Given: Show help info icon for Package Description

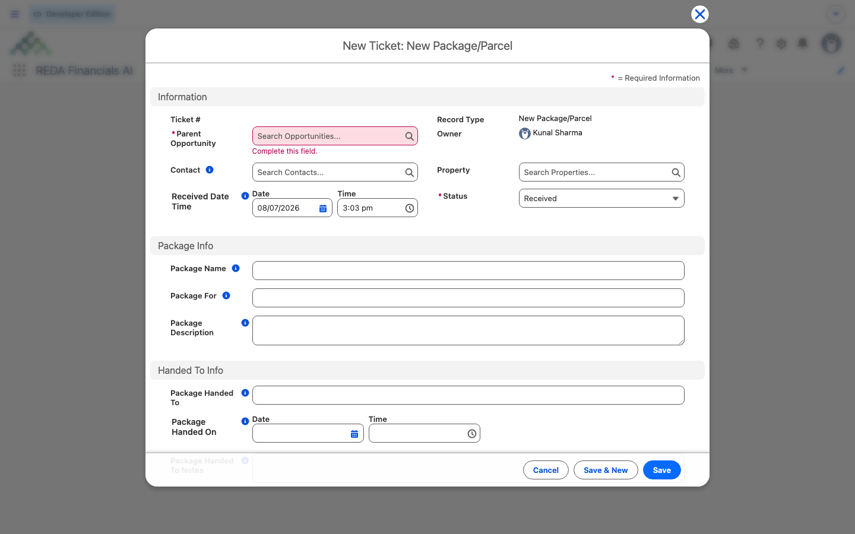Looking at the screenshot, I should tap(245, 323).
